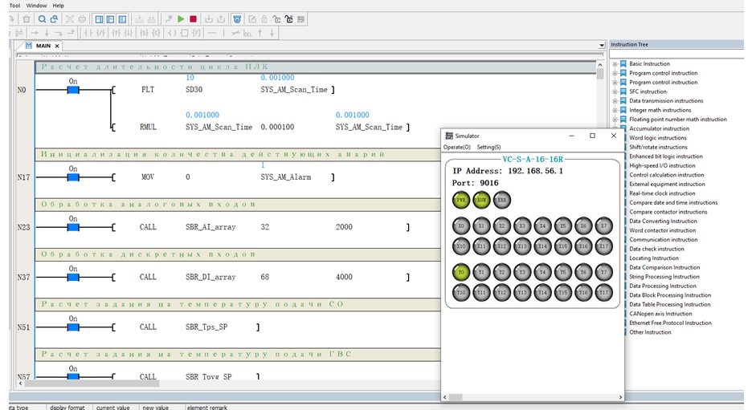Open the Help menu
Screen dimensions: 752x410
point(58,6)
